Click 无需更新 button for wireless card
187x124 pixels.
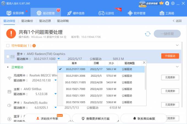point(170,77)
